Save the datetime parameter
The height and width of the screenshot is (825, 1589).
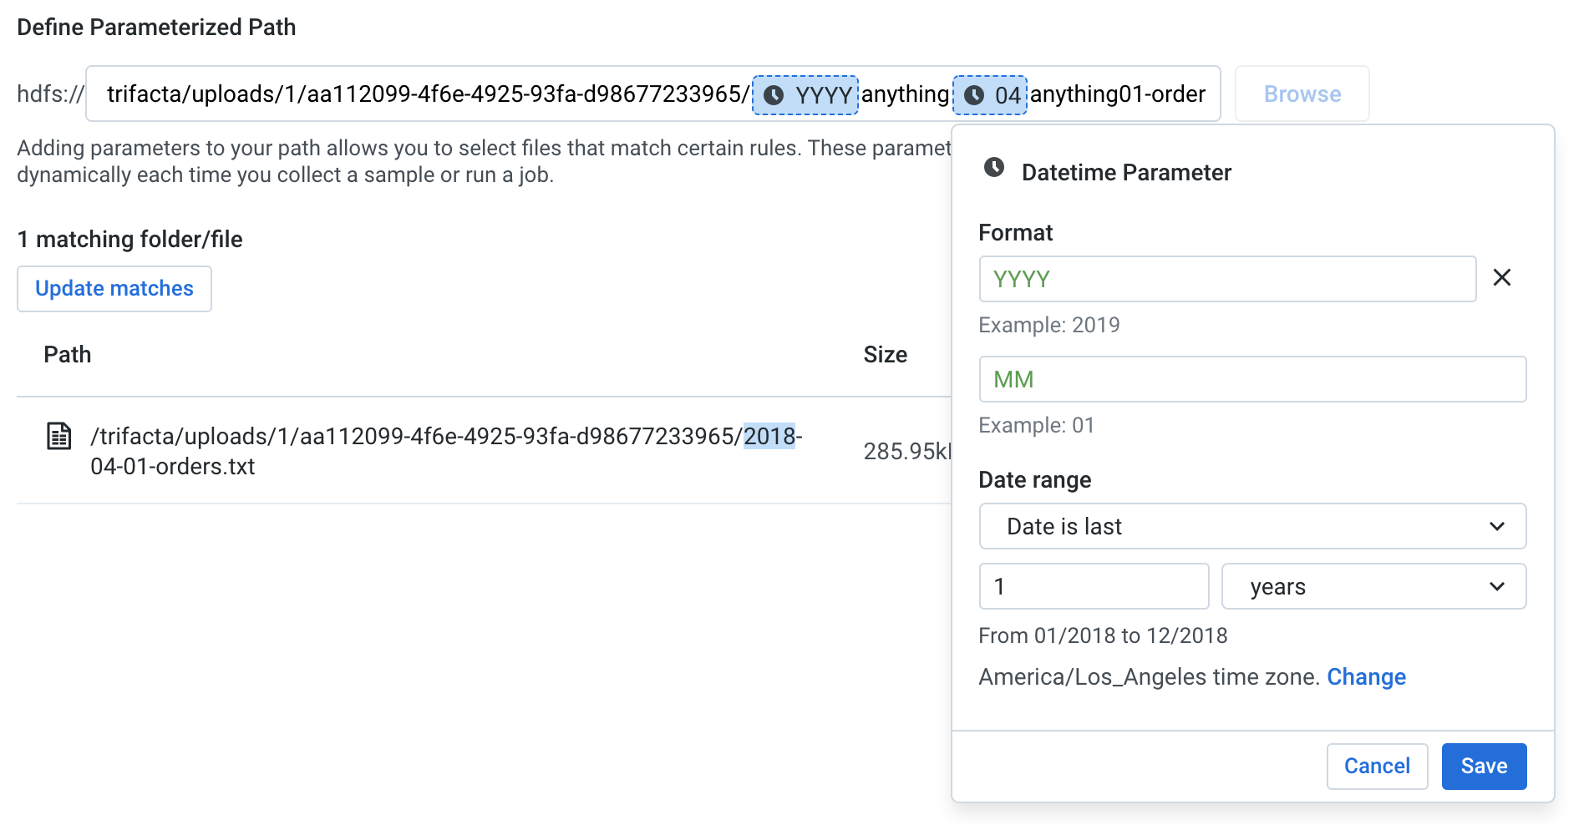pos(1484,766)
